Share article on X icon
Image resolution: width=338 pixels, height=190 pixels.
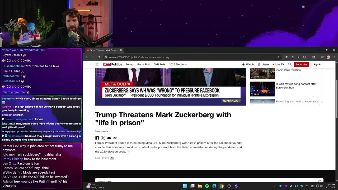point(103,138)
